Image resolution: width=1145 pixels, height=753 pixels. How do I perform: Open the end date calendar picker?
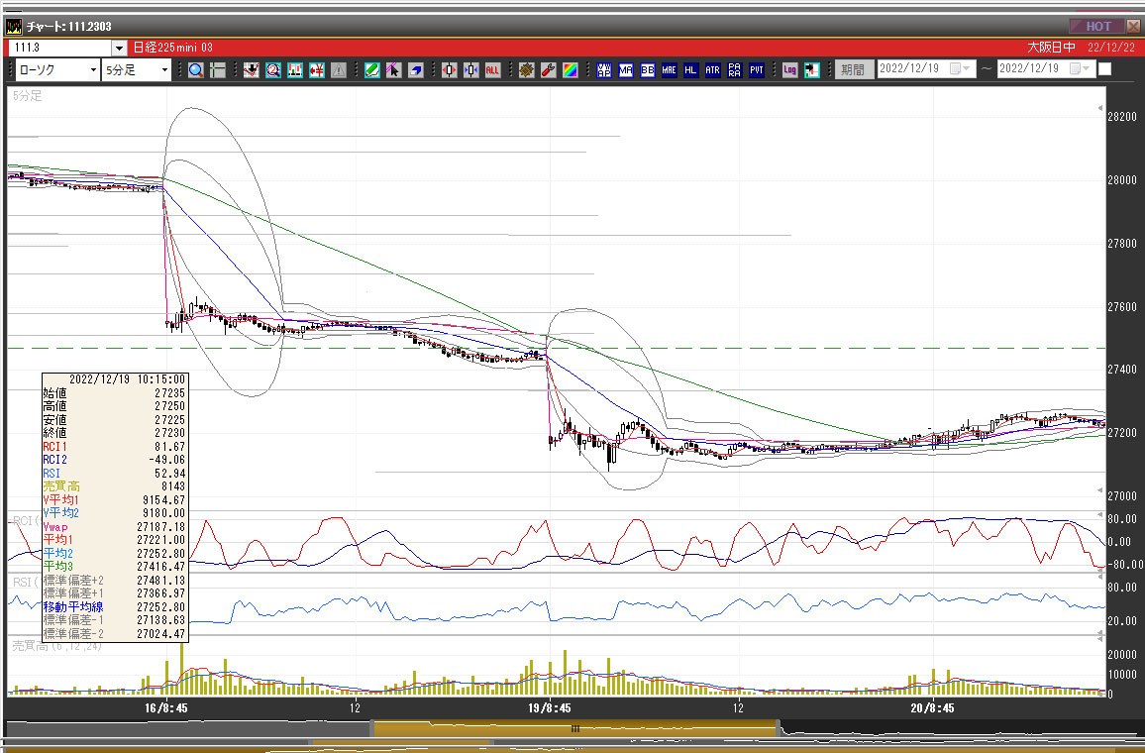pyautogui.click(x=1080, y=68)
